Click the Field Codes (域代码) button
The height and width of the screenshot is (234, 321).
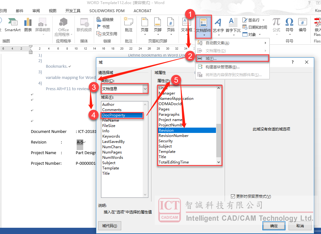pos(109,226)
